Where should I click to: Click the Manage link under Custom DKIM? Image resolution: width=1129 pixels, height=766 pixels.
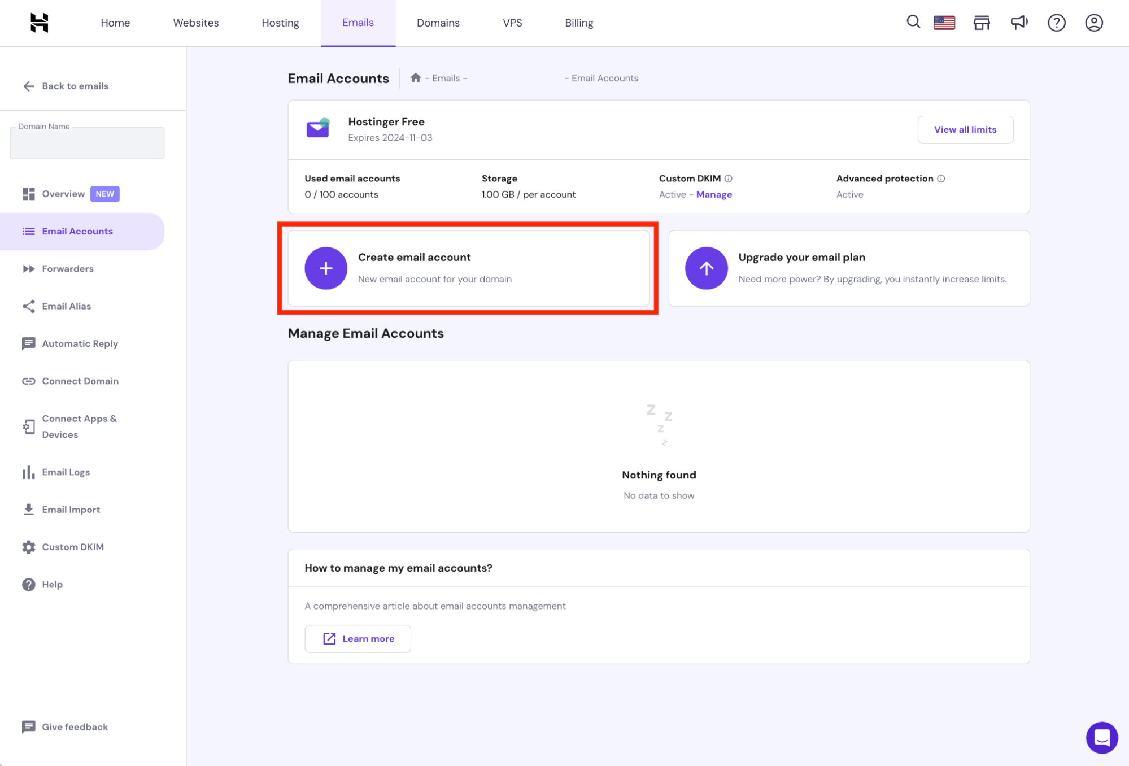714,194
